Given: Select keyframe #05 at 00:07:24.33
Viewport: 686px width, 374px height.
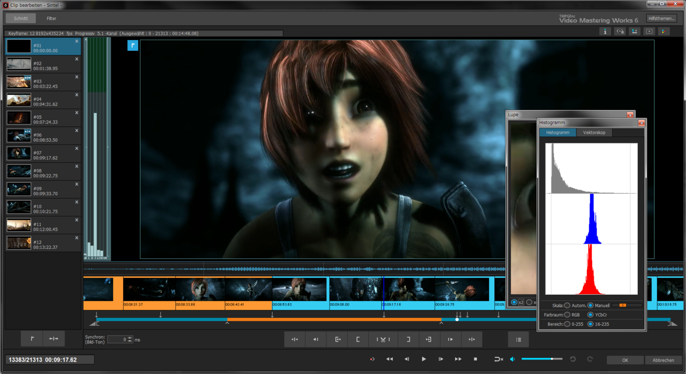Looking at the screenshot, I should [x=43, y=118].
